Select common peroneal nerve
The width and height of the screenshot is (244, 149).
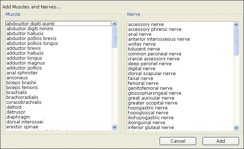(x=155, y=54)
